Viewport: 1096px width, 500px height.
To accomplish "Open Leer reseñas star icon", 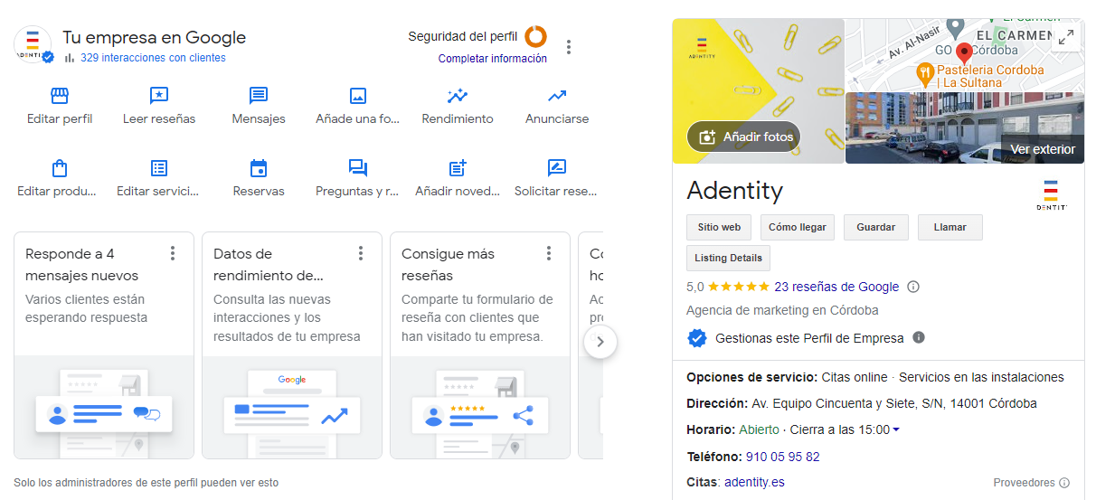I will tap(159, 96).
